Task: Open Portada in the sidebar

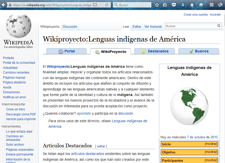Action: (x=9, y=58)
